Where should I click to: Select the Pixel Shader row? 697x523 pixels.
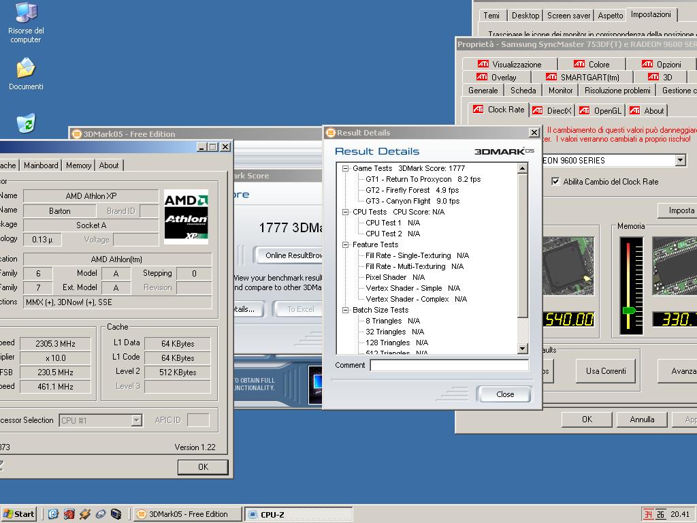395,277
